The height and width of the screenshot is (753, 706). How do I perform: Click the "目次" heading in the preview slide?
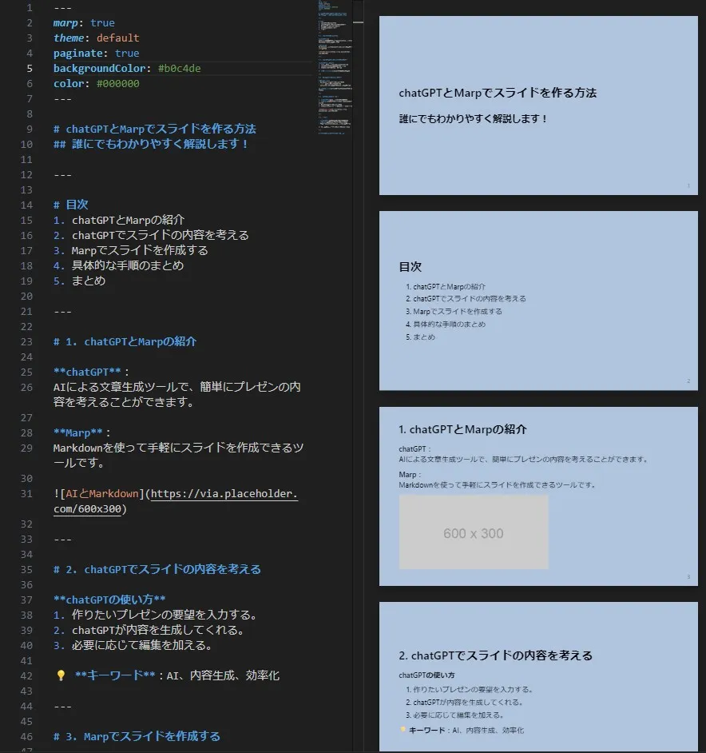pos(411,266)
